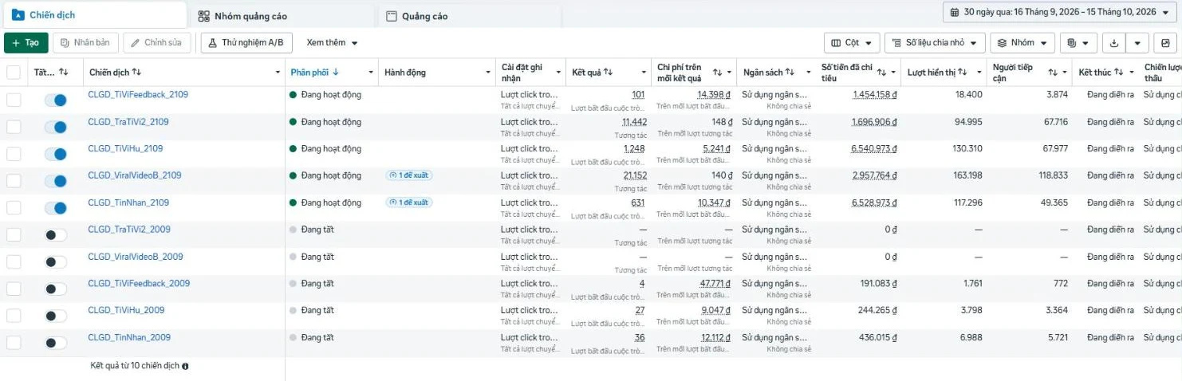Open campaign link CLGD_TraTiVi2_2009
This screenshot has width=1182, height=381.
(129, 230)
